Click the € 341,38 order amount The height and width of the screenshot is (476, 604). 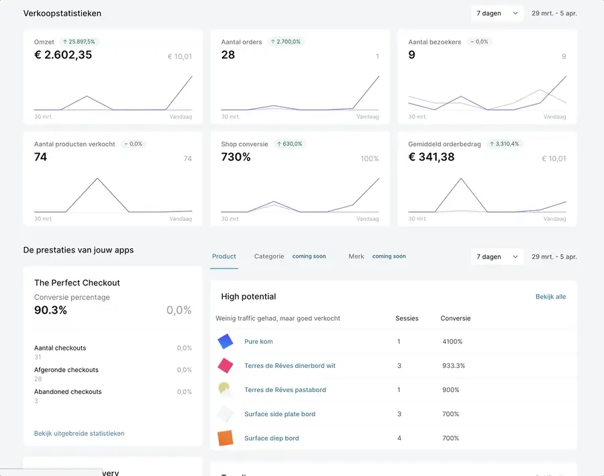point(432,157)
